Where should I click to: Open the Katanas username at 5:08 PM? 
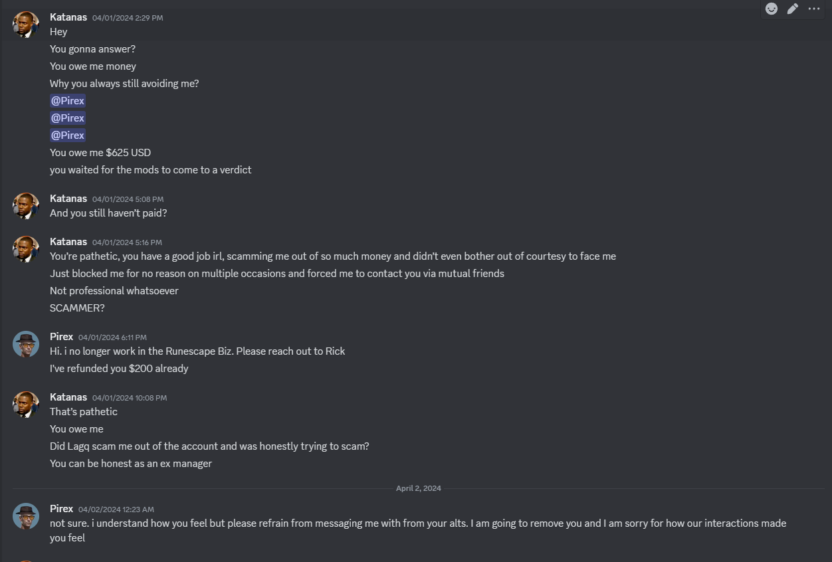point(68,199)
